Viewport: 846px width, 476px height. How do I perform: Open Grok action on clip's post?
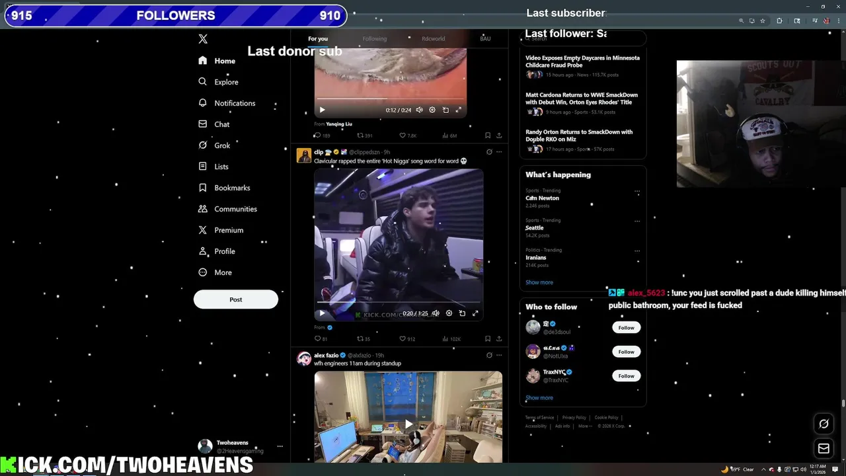tap(489, 152)
